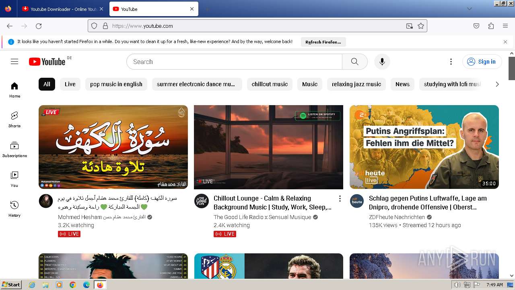Open ZDFheute Nachrichten channel link
Viewport: 515px width, 290px height.
click(x=397, y=217)
